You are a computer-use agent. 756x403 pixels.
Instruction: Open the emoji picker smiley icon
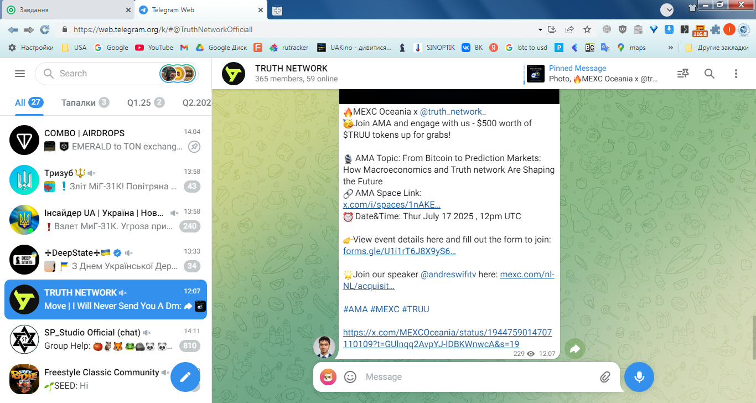coord(350,377)
